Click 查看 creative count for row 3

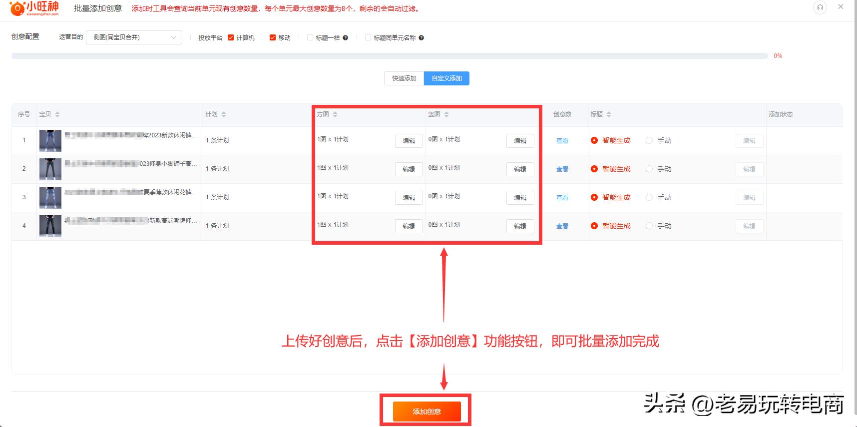coord(562,198)
